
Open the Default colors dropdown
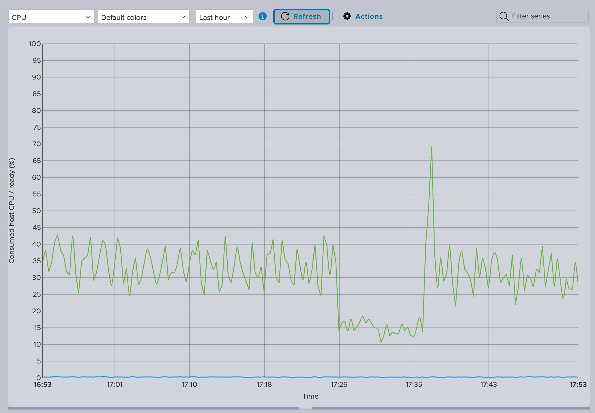tap(144, 17)
